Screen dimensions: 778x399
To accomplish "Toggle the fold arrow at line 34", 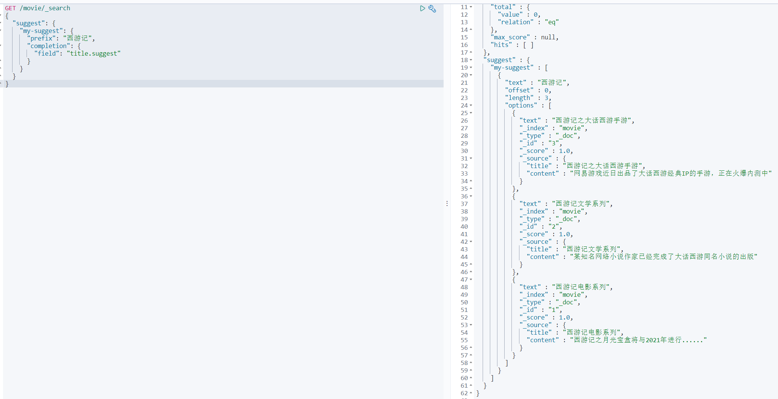I will 471,181.
